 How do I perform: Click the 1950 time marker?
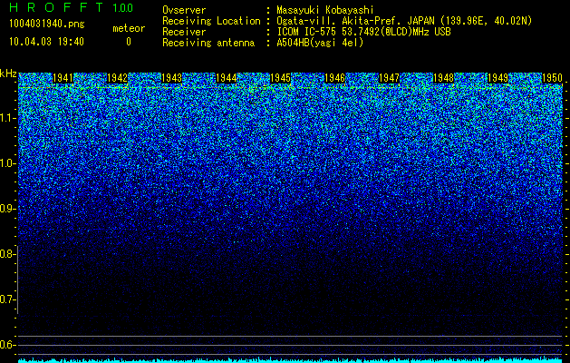pyautogui.click(x=552, y=78)
